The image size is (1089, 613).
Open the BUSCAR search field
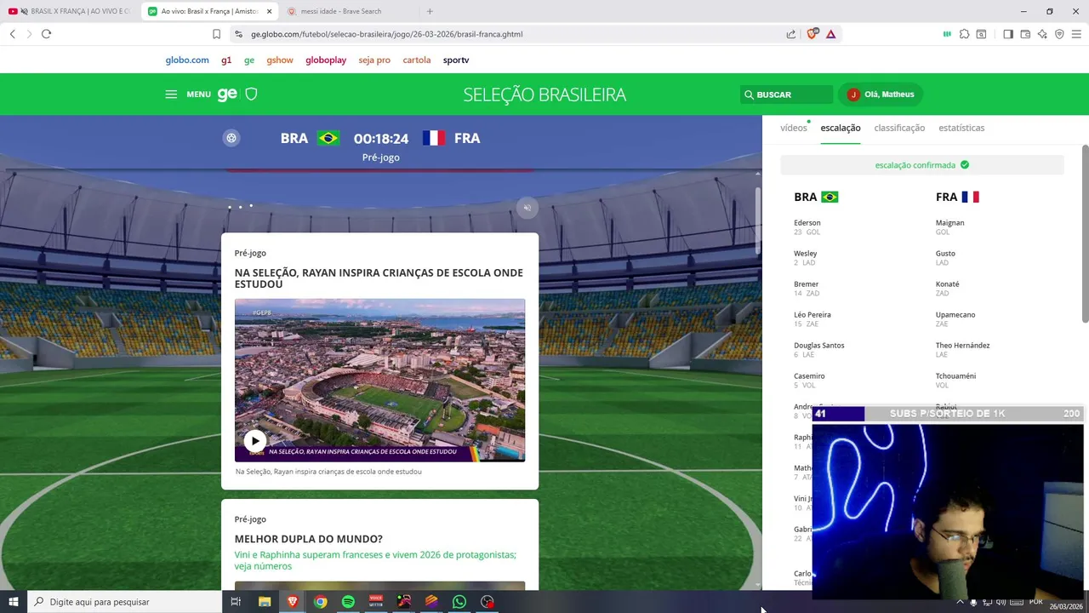coord(786,95)
